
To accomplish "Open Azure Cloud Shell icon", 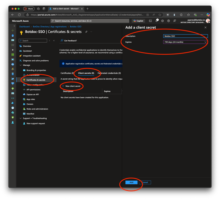I will (x=150, y=21).
